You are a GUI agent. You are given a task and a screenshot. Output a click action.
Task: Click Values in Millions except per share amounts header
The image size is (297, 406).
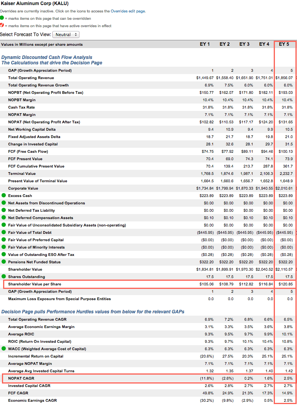click(x=42, y=45)
